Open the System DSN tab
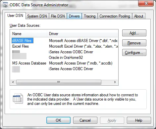The width and height of the screenshot is (156, 129). (x=37, y=16)
